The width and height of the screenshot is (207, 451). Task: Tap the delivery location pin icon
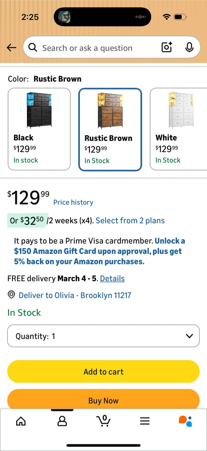click(x=12, y=295)
